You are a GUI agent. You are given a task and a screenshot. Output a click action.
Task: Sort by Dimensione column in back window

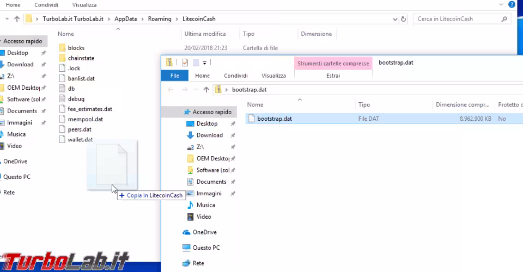pos(316,34)
